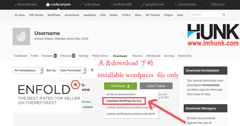Open Mobile category
This screenshot has height=126, width=240.
pos(114,15)
